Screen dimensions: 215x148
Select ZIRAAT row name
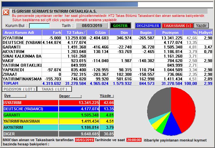pos(10,74)
